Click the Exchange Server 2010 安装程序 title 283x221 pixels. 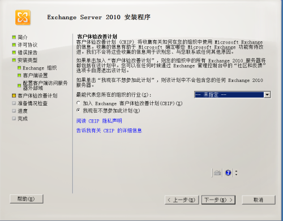(98, 17)
